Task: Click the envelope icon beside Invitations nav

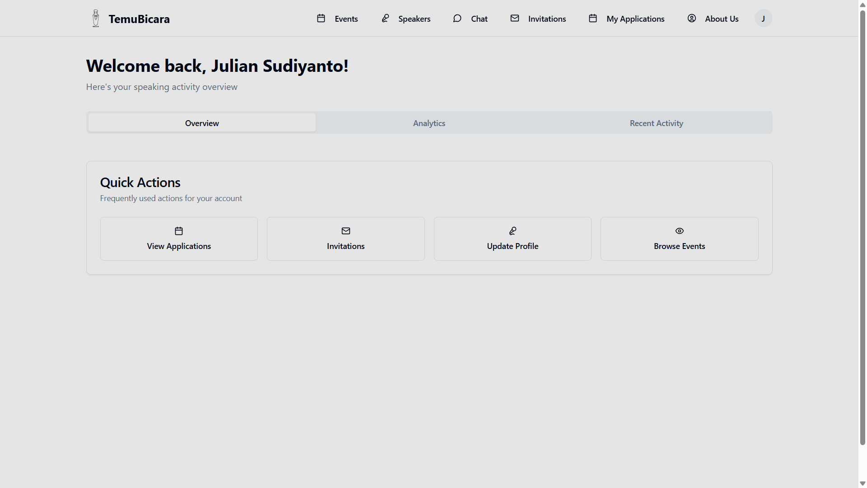Action: coord(515,19)
